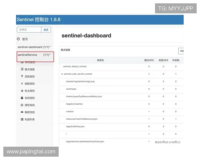Select the /auth/login resource row
The image size is (200, 160).
click(121, 89)
